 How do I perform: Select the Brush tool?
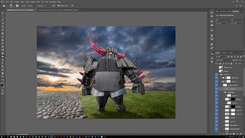[3, 36]
